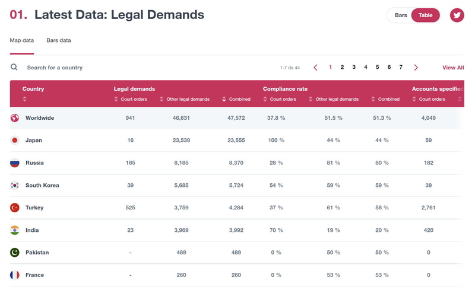Viewport: 475px width, 290px height.
Task: Click the South Korea flag icon
Action: point(15,186)
